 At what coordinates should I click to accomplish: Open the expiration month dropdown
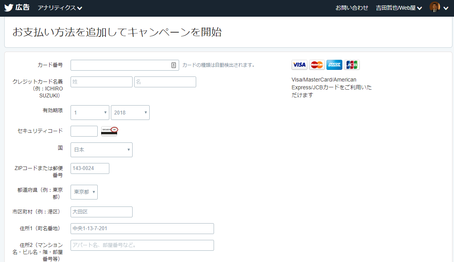click(90, 113)
